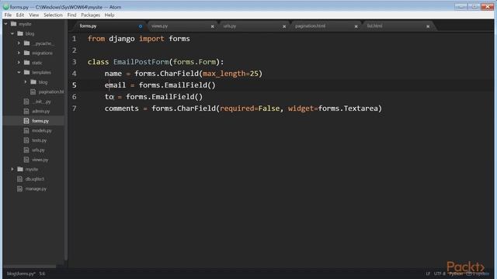497x279 pixels.
Task: Click the migrations folder icon
Action: 27,53
